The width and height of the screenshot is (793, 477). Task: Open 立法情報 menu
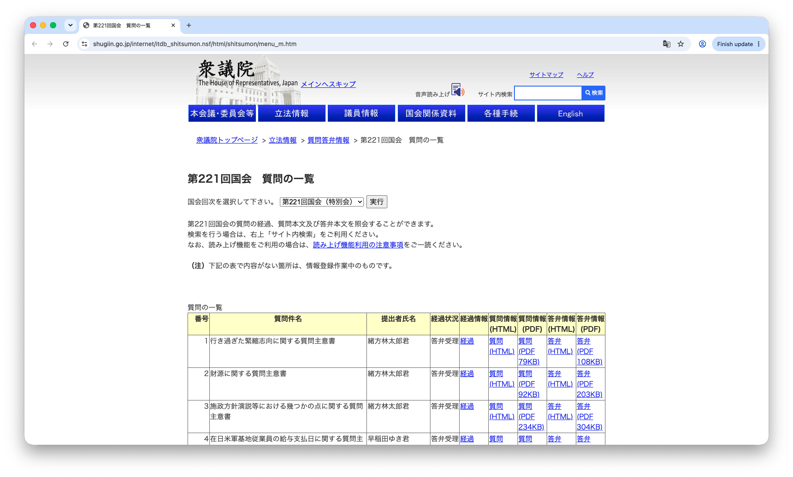tap(292, 113)
